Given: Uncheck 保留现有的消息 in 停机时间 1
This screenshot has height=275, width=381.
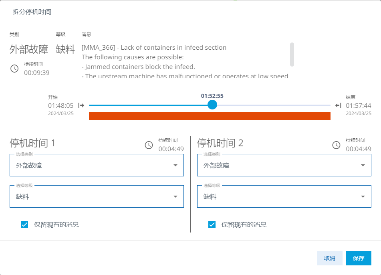Looking at the screenshot, I should 24,224.
